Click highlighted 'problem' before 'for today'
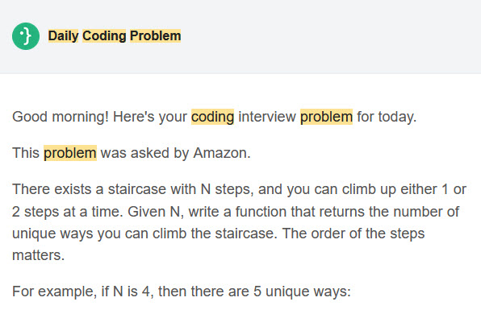481x310 pixels. [326, 117]
